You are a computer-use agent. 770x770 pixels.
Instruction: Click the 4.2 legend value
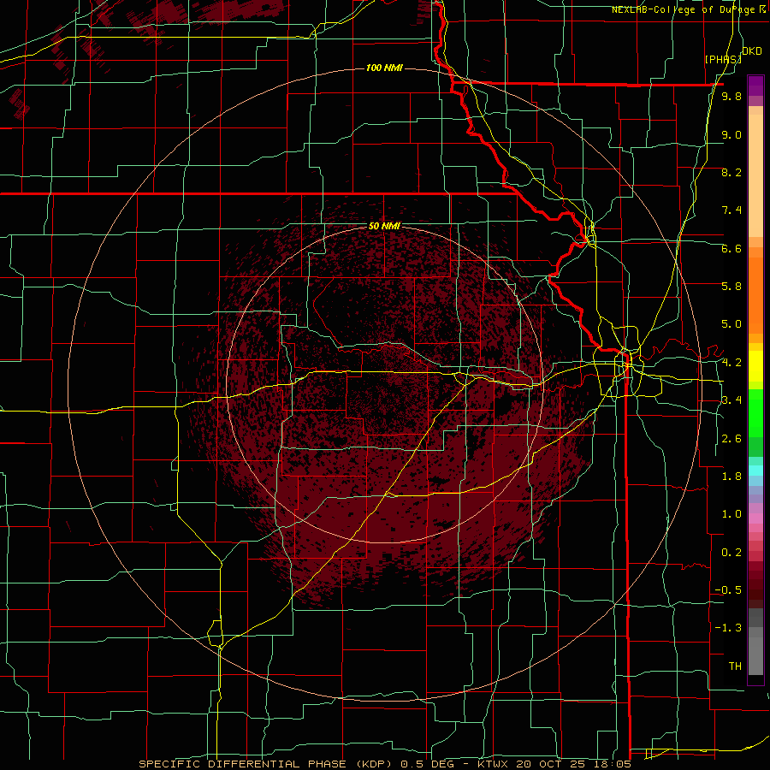click(x=731, y=363)
